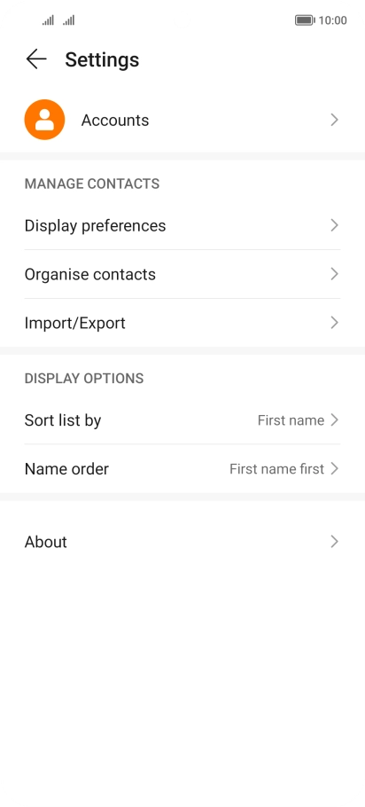The height and width of the screenshot is (807, 365).
Task: Open the About entry
Action: 182,542
